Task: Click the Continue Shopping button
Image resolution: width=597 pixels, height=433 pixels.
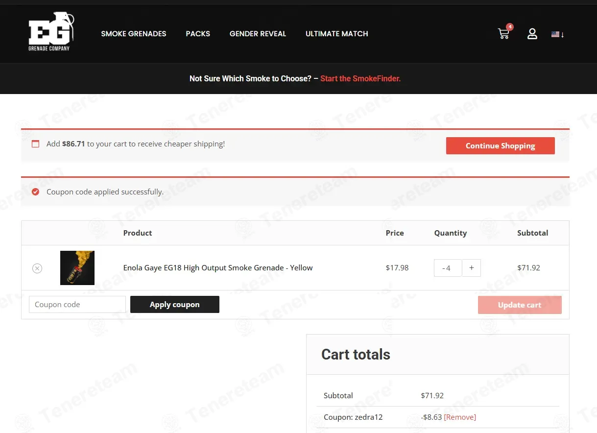Action: point(501,145)
